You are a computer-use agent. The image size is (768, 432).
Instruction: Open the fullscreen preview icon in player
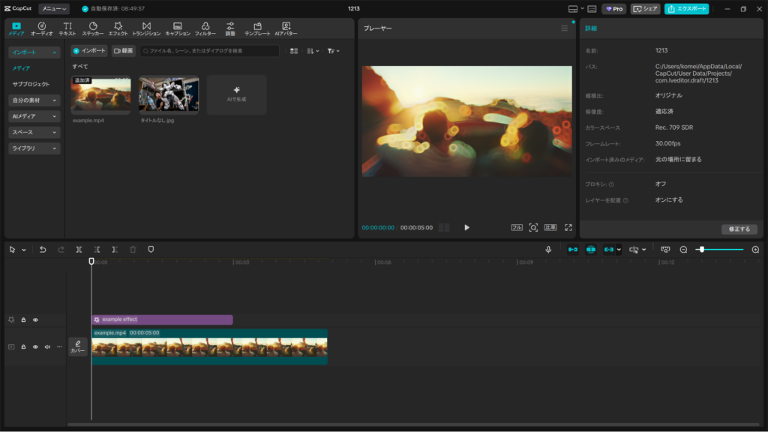[x=568, y=227]
